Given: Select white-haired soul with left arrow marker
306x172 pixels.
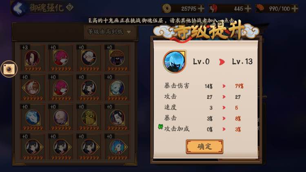Looking at the screenshot, I should coord(32,88).
